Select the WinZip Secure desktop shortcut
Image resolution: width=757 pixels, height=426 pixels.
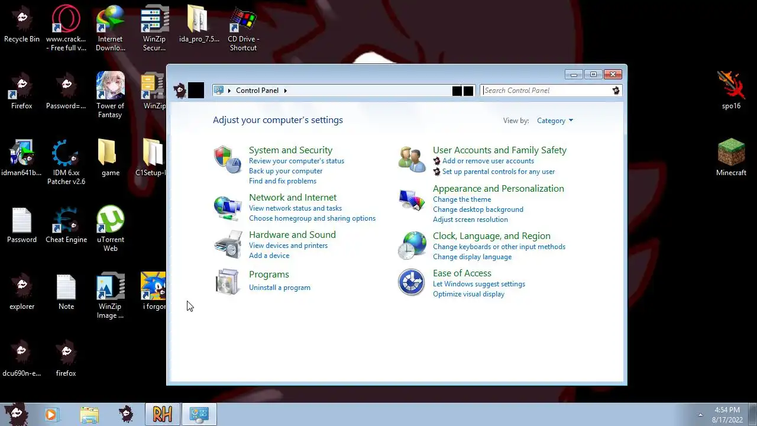point(154,28)
